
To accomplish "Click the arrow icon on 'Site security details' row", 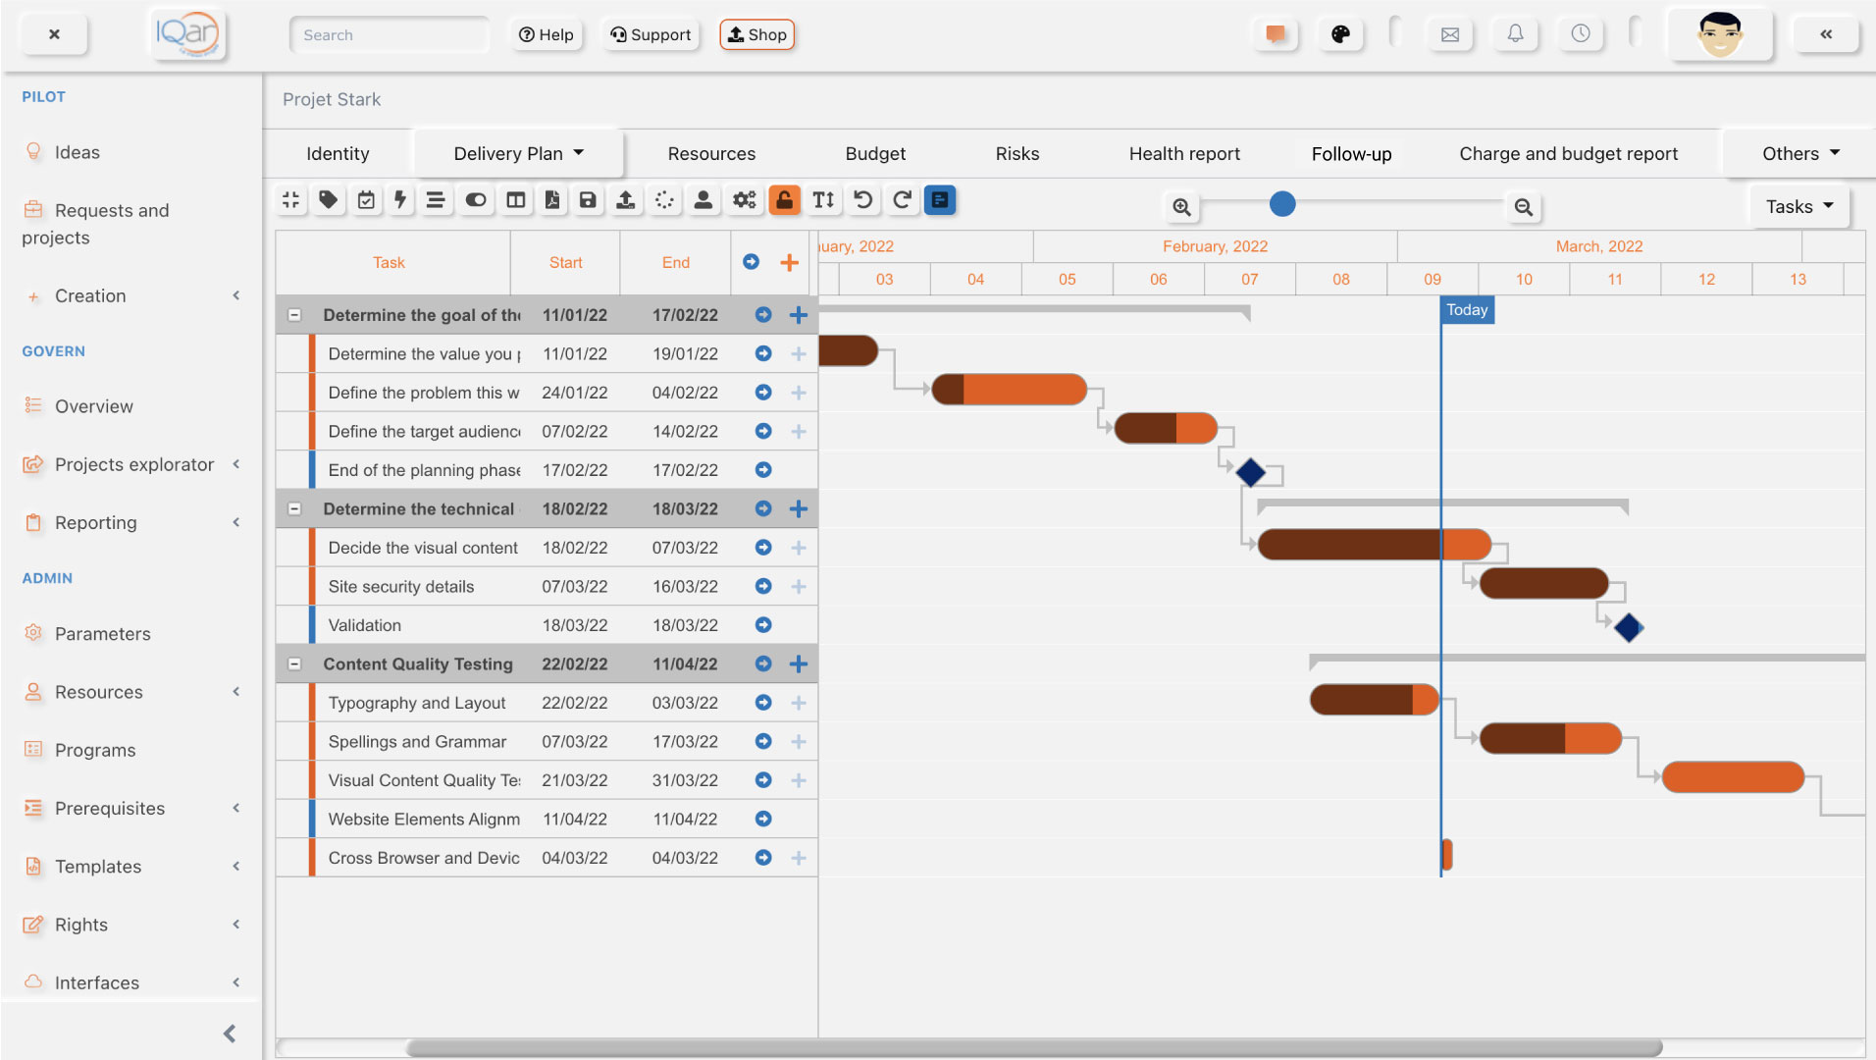I will click(763, 586).
